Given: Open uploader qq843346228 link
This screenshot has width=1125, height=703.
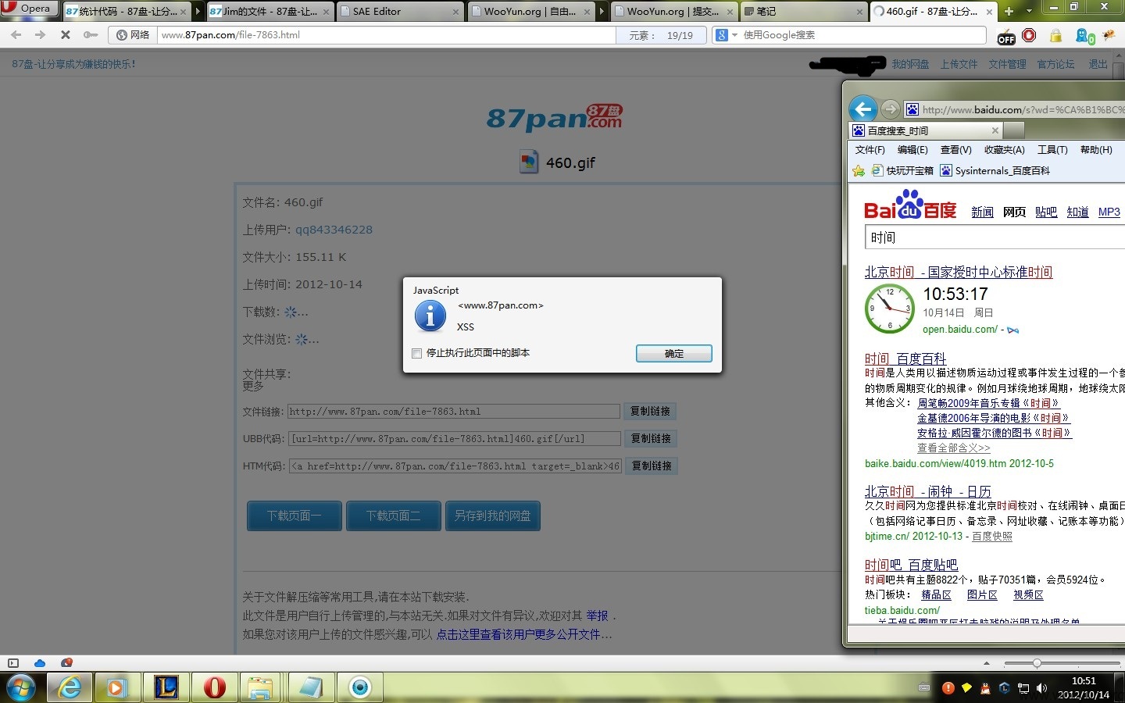Looking at the screenshot, I should coord(334,230).
